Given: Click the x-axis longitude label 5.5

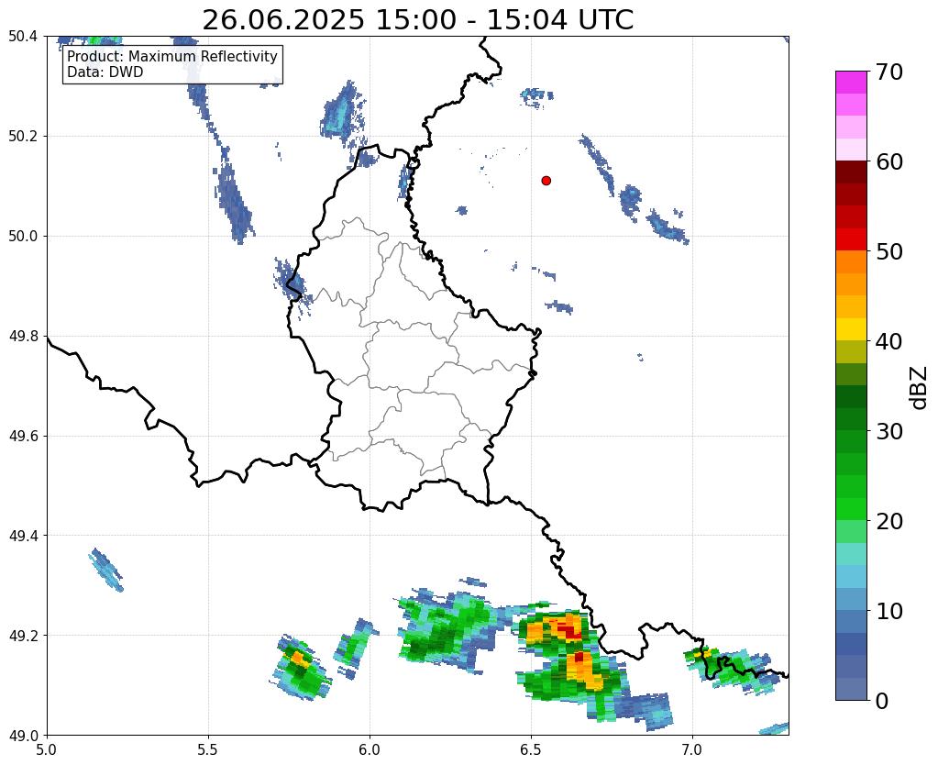Looking at the screenshot, I should pos(208,750).
